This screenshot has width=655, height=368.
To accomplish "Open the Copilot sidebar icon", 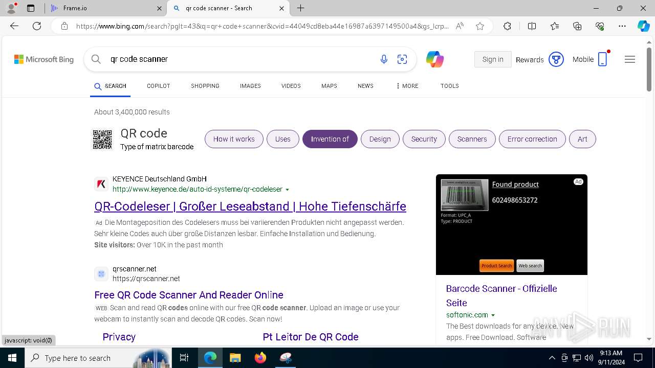I will pyautogui.click(x=643, y=26).
